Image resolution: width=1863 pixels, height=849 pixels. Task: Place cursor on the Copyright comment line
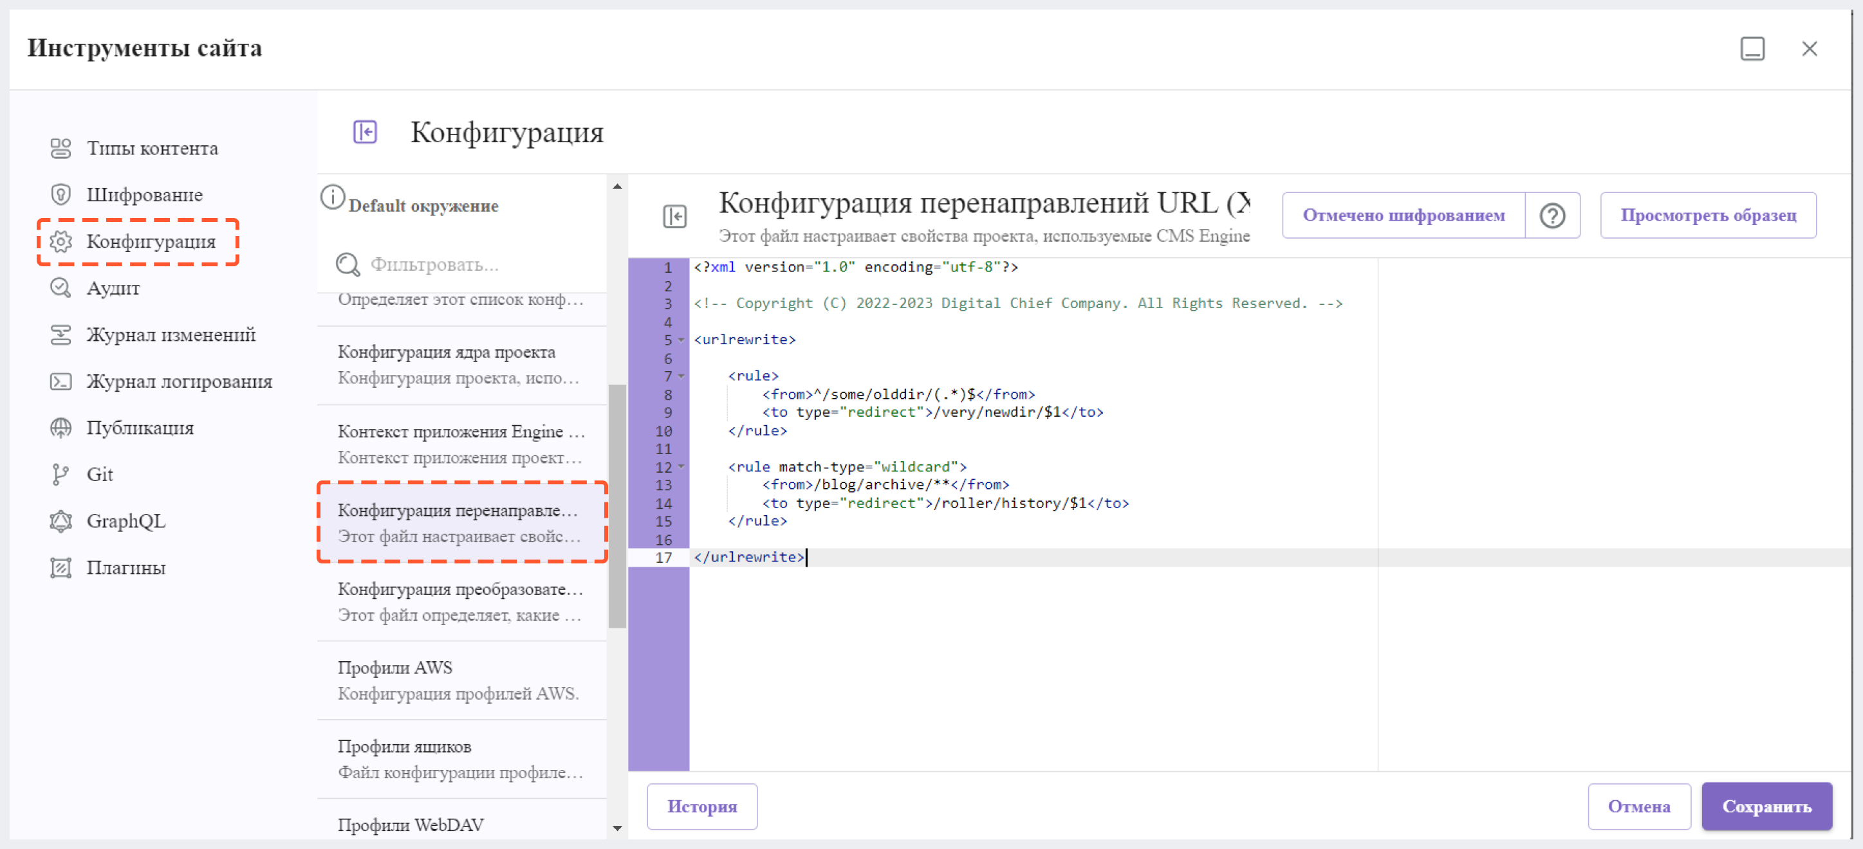pos(1017,304)
